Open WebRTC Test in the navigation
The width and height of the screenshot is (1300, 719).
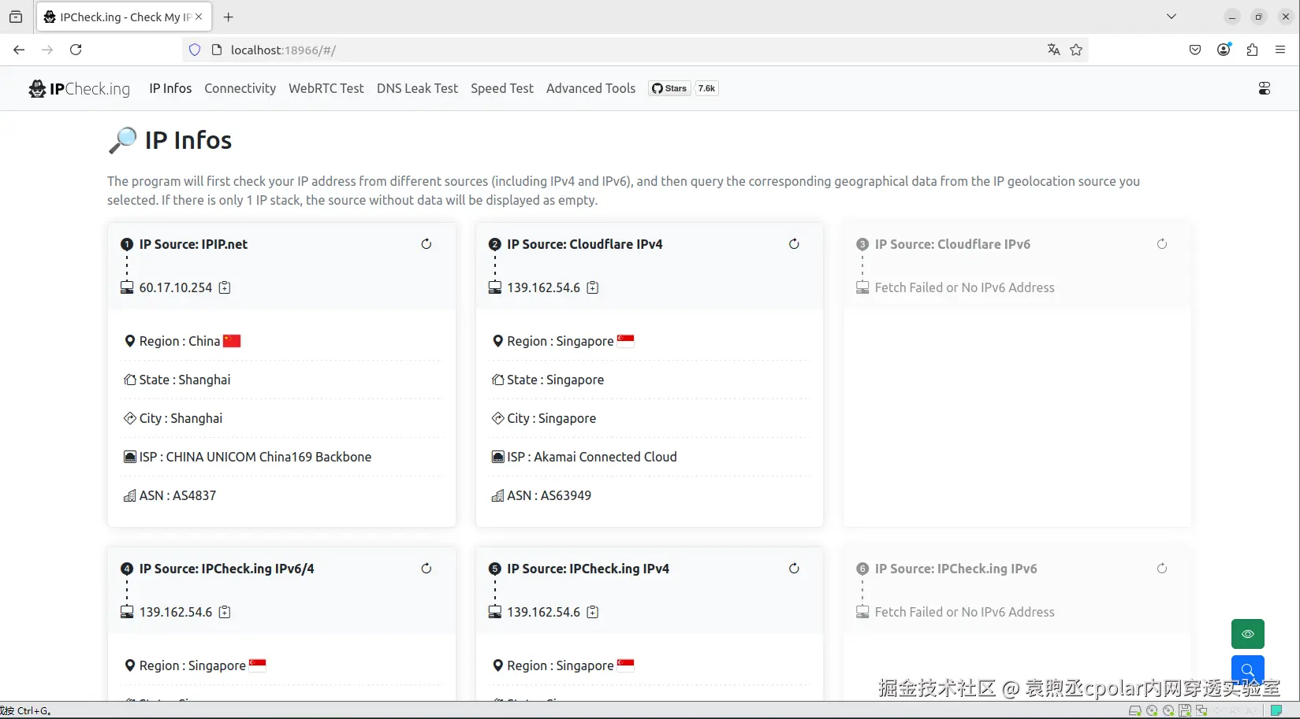tap(326, 88)
